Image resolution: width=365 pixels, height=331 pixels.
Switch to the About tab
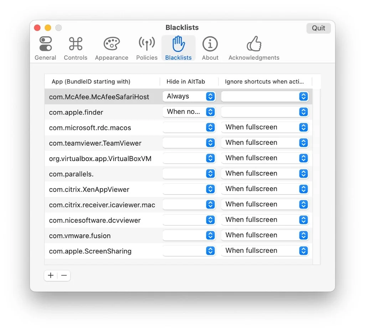point(210,47)
